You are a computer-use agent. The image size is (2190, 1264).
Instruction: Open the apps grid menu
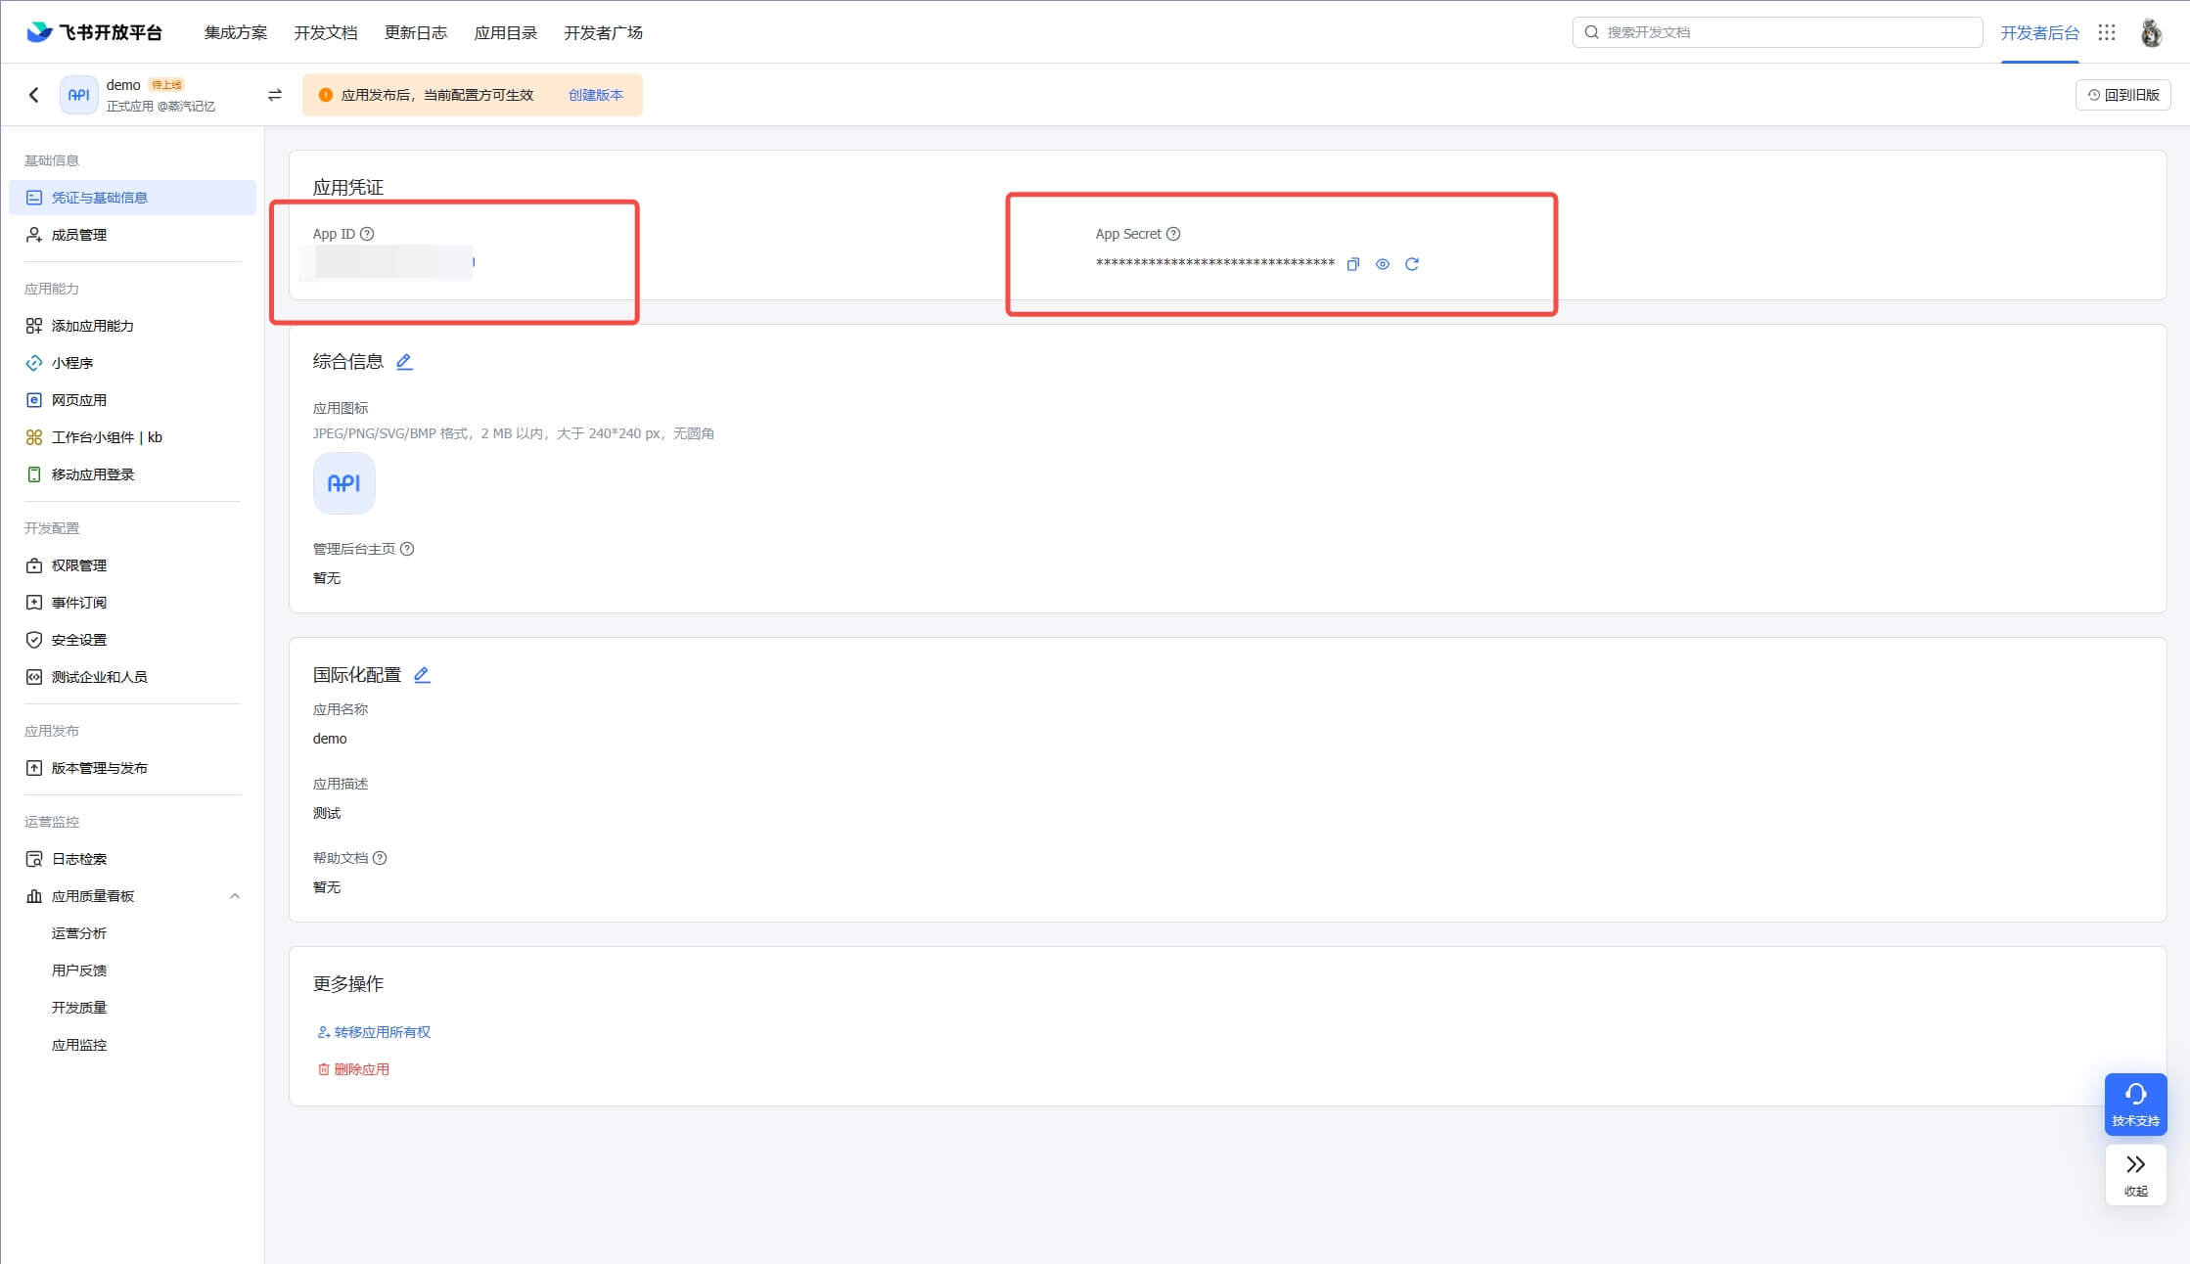[x=2106, y=32]
